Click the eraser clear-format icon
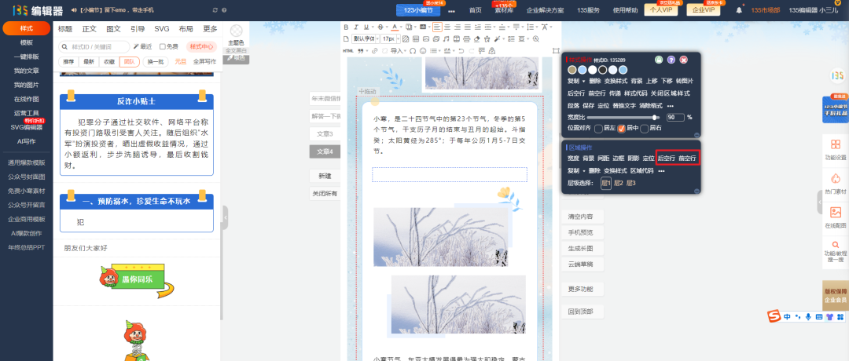The image size is (849, 361). 476,39
